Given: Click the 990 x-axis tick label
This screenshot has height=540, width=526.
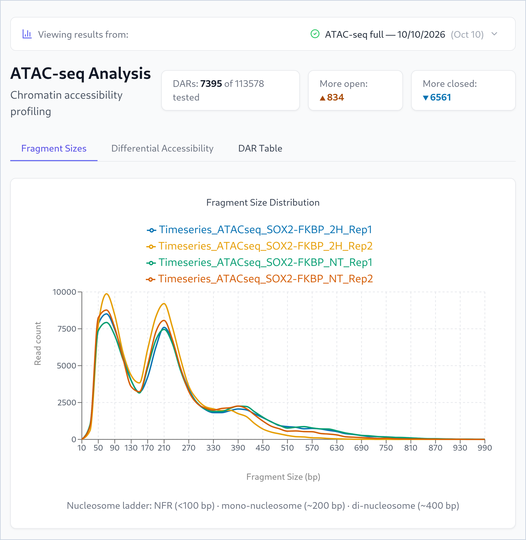Looking at the screenshot, I should 485,448.
